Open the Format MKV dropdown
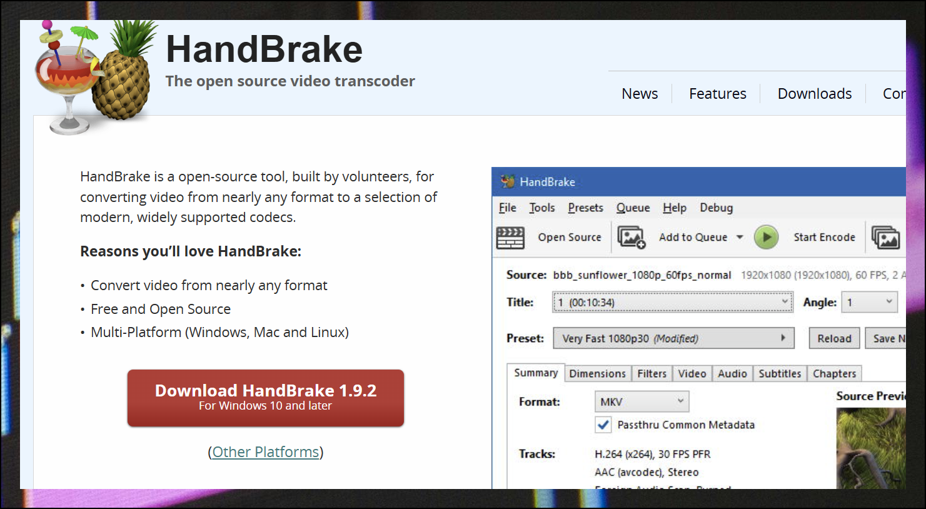926x509 pixels. click(x=642, y=401)
